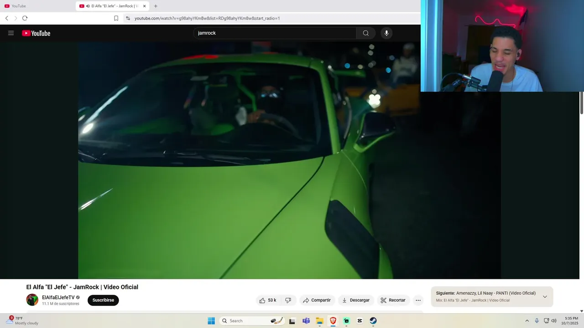Click the Compartir share button
The image size is (584, 328).
tap(317, 300)
